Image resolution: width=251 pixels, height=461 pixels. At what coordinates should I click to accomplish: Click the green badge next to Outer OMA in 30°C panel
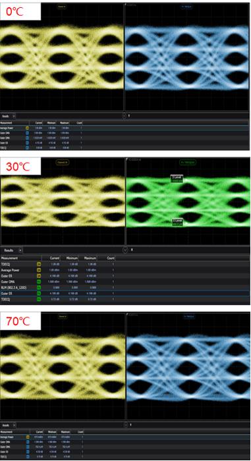[39, 282]
